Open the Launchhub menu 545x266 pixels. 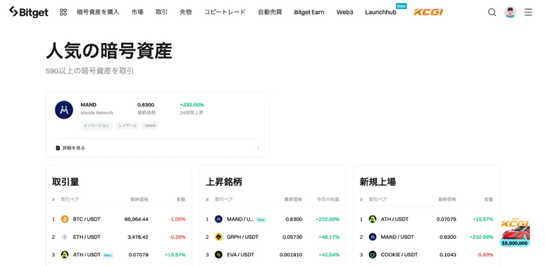click(x=381, y=12)
